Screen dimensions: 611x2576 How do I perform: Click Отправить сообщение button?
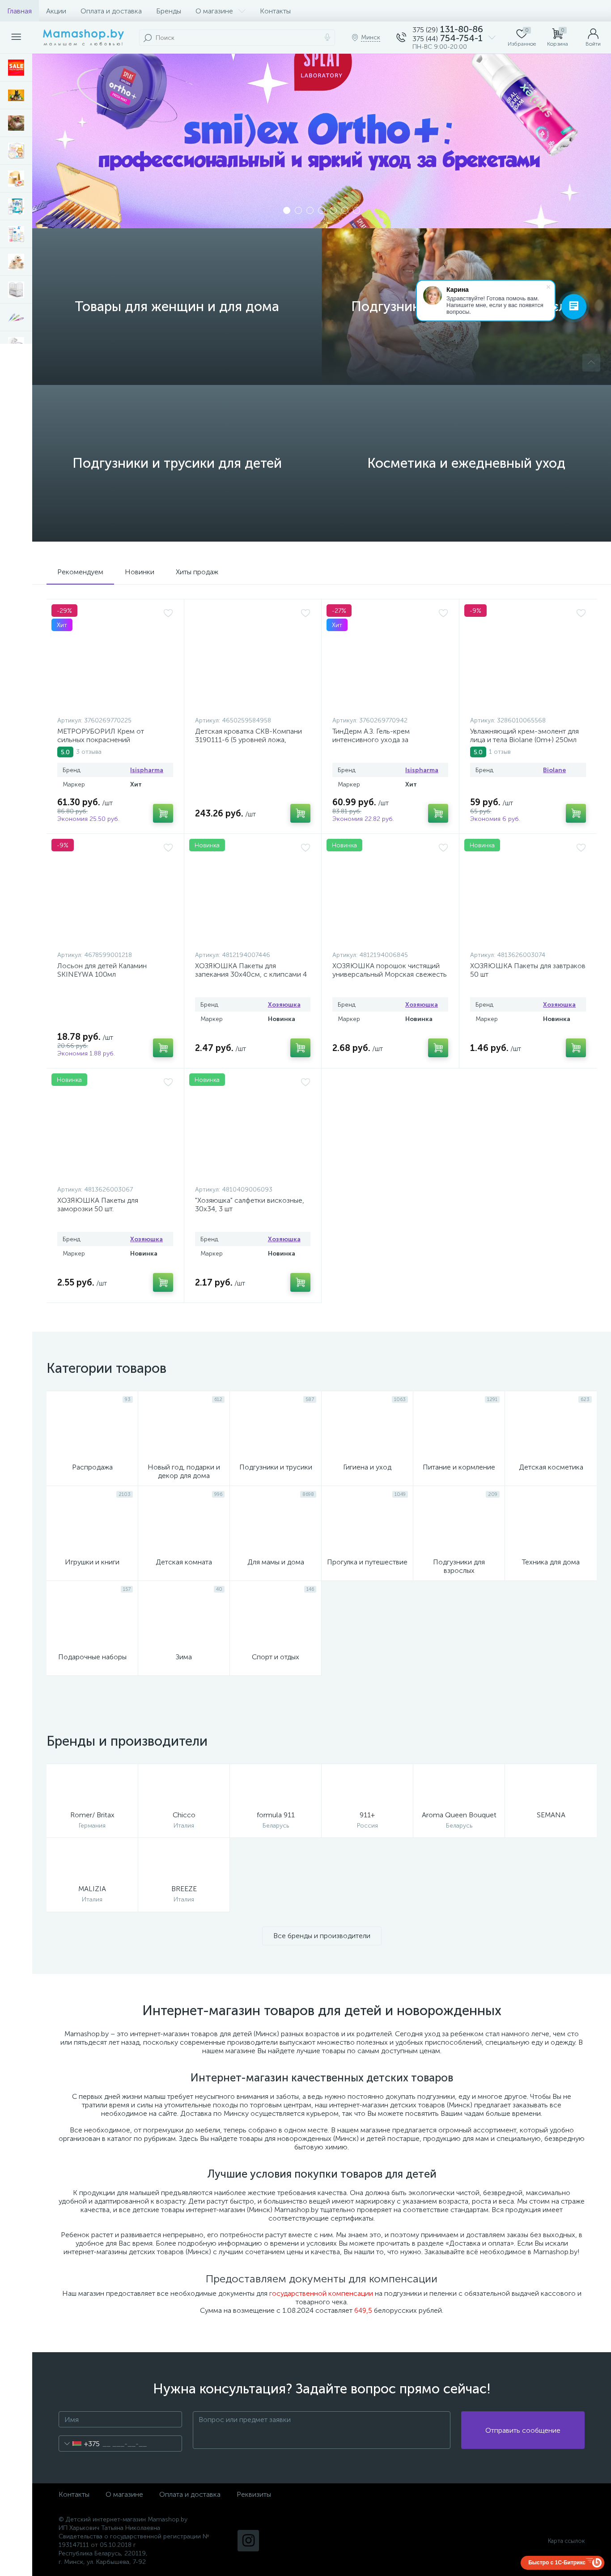522,2430
